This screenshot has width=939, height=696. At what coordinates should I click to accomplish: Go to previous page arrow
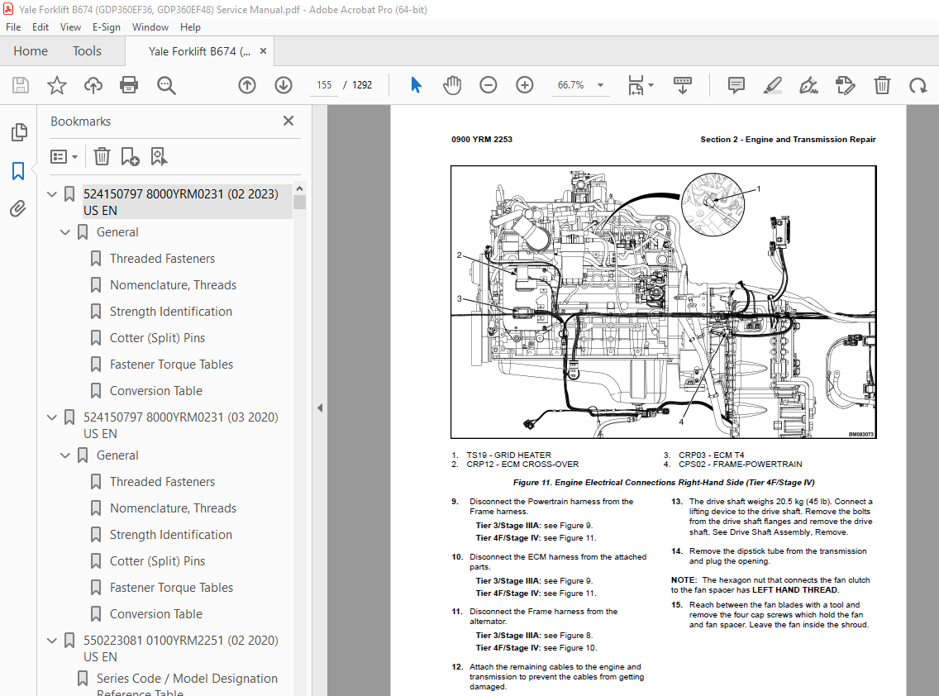point(246,85)
